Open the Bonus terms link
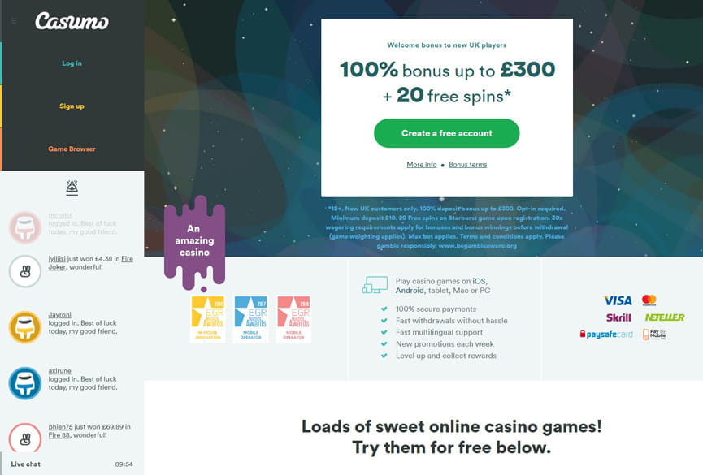 click(469, 164)
